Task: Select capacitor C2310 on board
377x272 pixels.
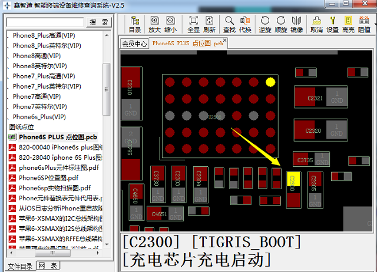Action: [131, 93]
